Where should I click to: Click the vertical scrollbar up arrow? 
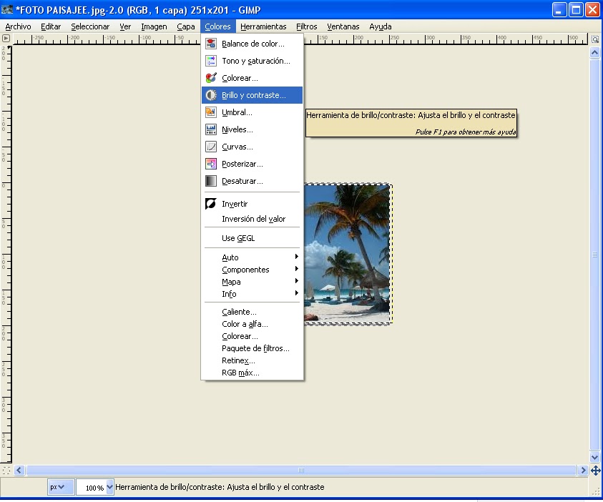tap(595, 52)
